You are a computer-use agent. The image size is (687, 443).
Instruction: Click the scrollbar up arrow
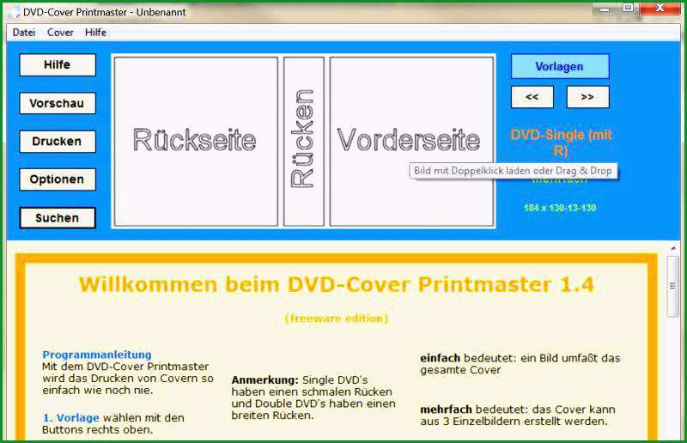[673, 249]
